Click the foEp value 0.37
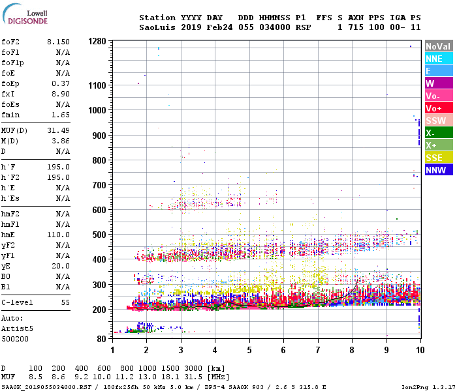The height and width of the screenshot is (391, 457). (x=61, y=84)
